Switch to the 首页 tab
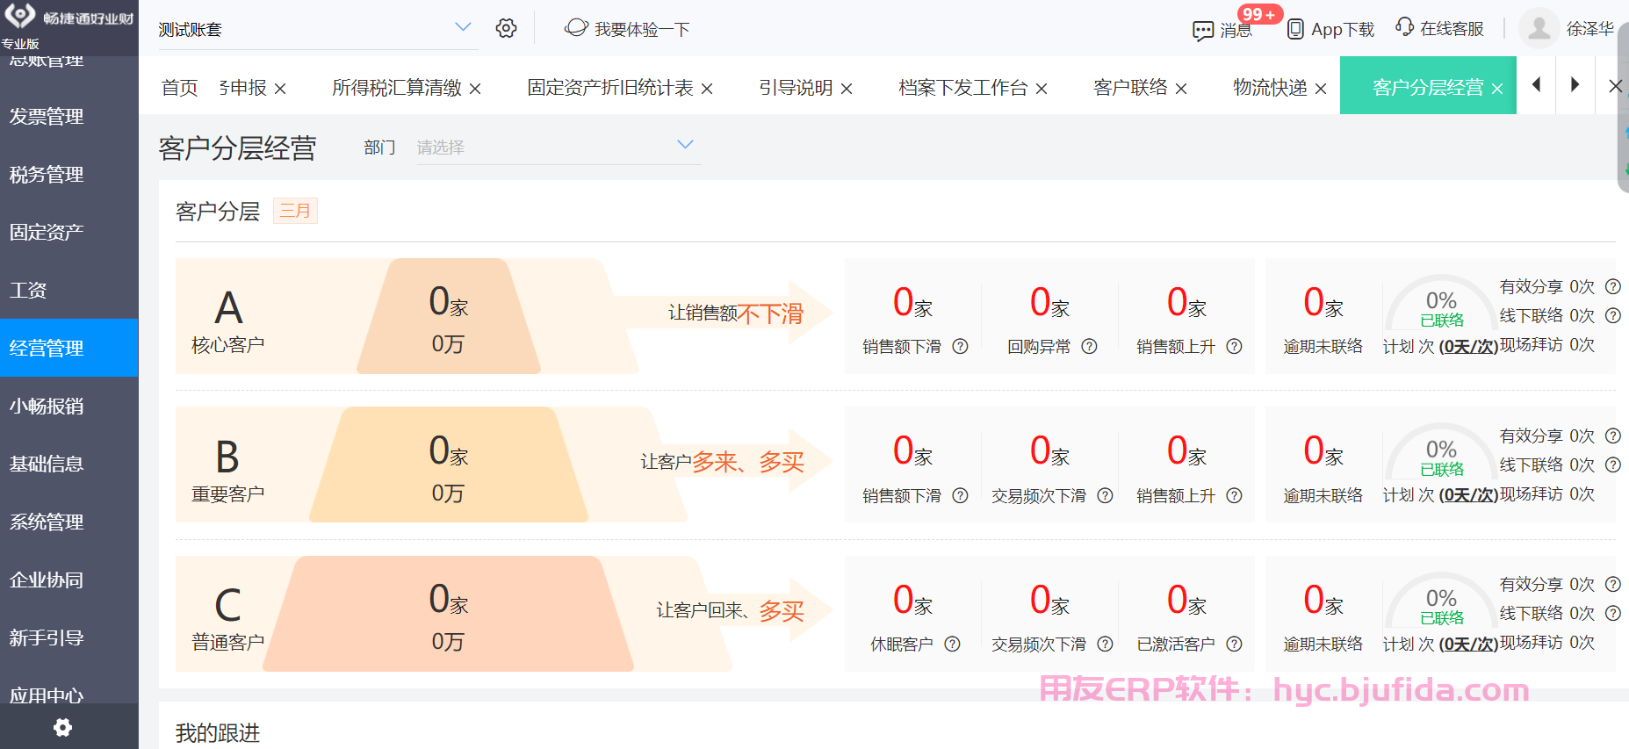Image resolution: width=1629 pixels, height=749 pixels. click(180, 88)
